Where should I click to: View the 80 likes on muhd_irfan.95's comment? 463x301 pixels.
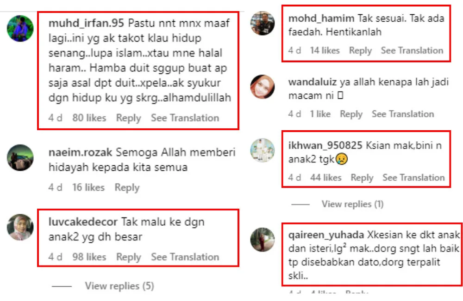(89, 118)
